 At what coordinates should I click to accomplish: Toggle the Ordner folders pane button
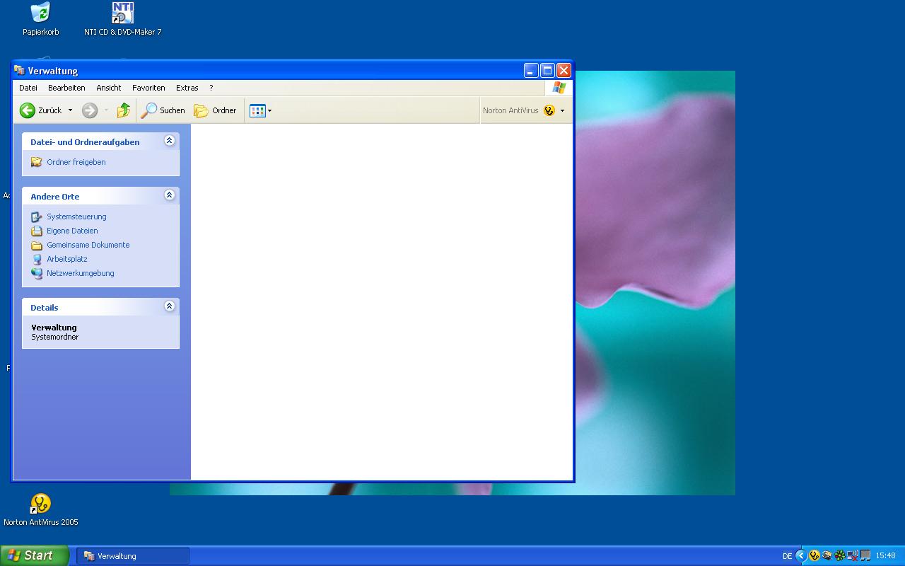click(215, 110)
